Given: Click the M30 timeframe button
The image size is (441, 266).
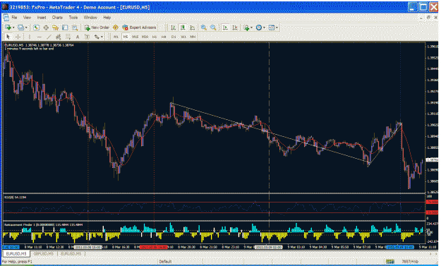Looking at the screenshot, I should click(145, 37).
